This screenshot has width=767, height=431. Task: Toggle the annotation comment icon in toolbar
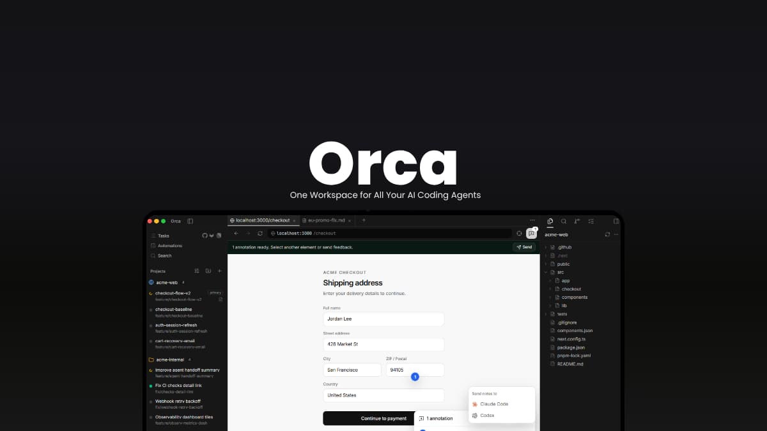point(531,234)
